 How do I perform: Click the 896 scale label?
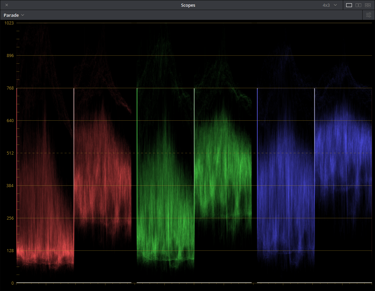tap(10, 56)
